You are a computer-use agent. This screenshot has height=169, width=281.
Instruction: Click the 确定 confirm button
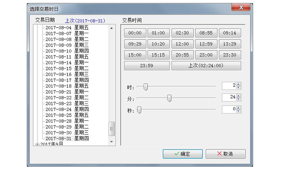183,154
